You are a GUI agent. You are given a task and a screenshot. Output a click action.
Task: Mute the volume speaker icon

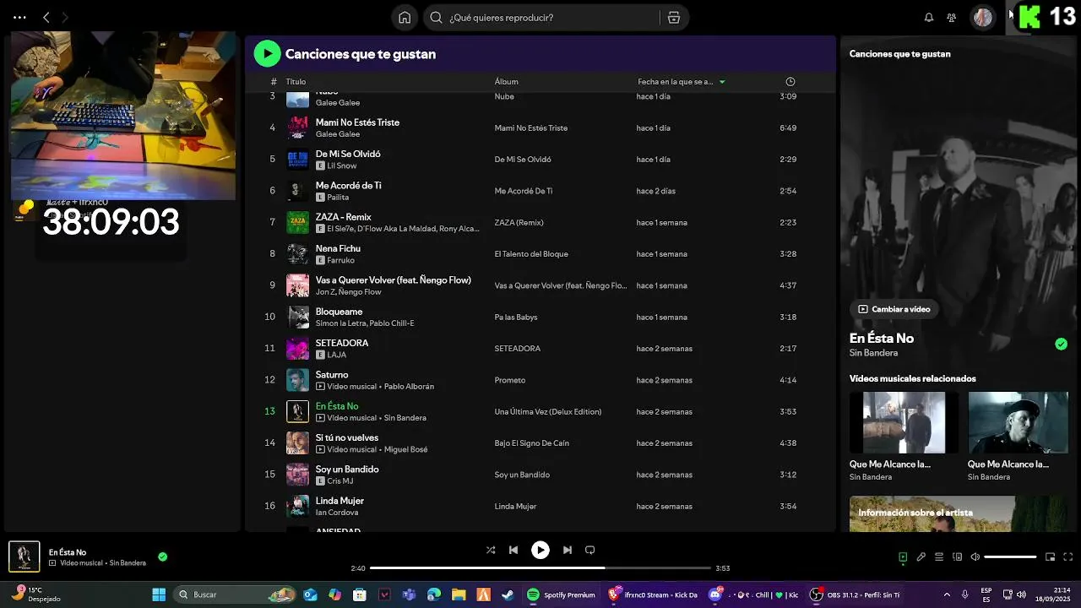coord(975,557)
